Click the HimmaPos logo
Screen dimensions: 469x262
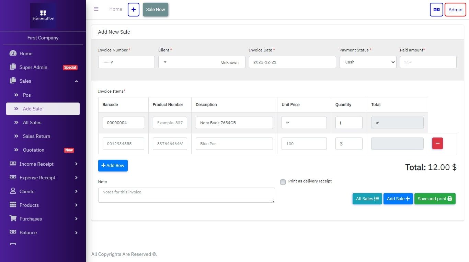tap(43, 15)
